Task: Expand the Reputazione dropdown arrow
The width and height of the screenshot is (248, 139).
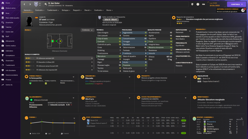Action: pos(190,31)
